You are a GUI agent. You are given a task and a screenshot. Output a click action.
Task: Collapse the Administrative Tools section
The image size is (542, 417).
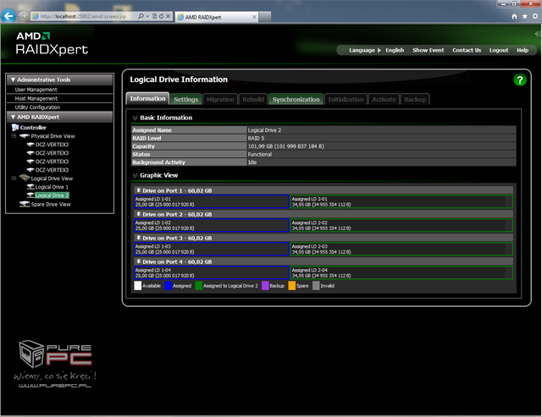click(13, 80)
